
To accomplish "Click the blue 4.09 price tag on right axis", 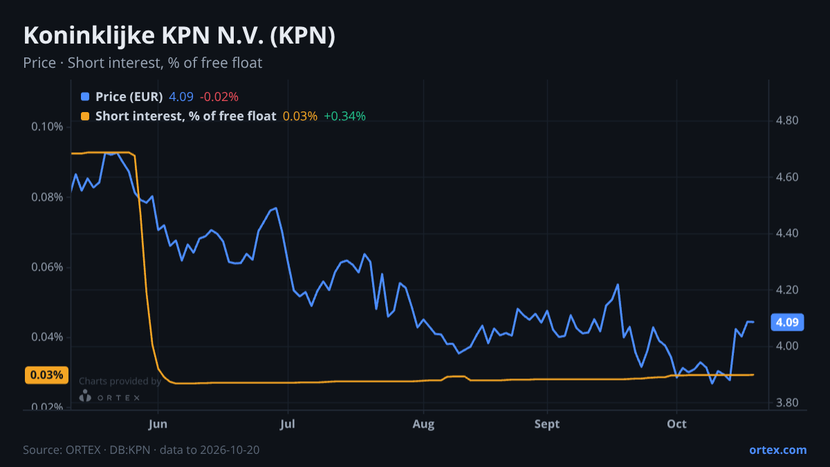I will tap(787, 322).
